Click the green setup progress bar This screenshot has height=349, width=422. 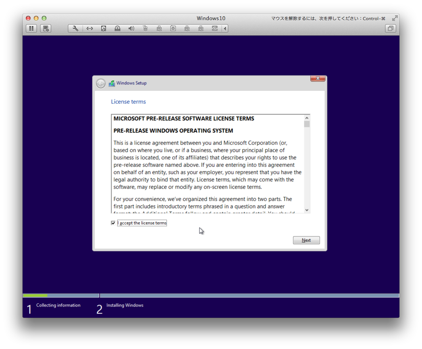(x=35, y=296)
